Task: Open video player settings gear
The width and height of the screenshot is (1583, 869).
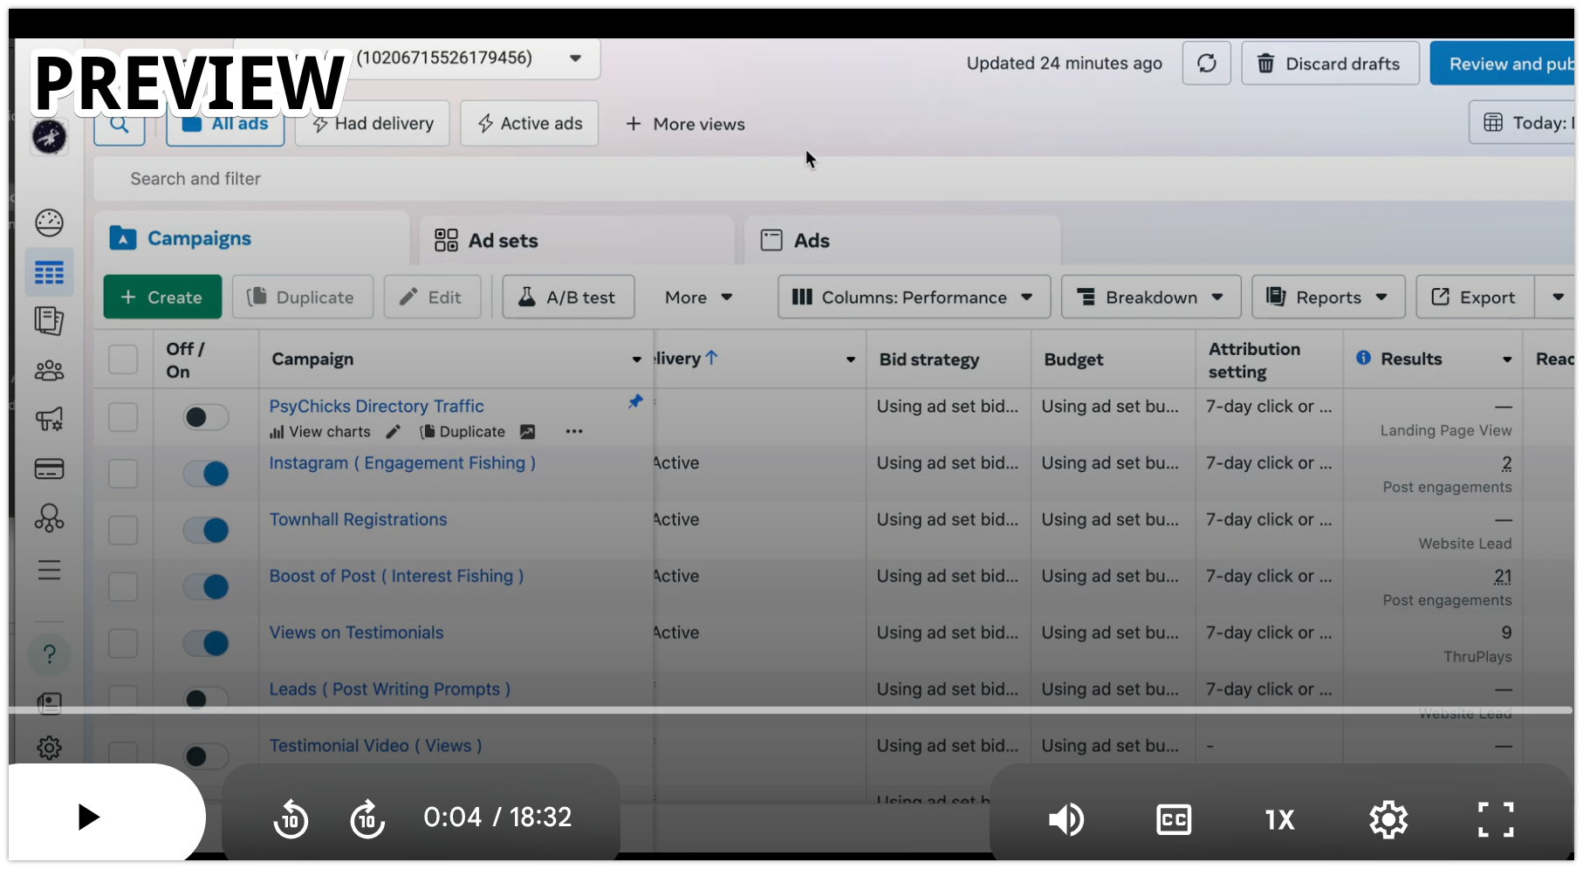Action: (x=1388, y=819)
